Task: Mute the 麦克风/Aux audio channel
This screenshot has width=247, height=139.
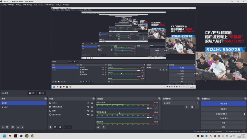Action: 151,108
